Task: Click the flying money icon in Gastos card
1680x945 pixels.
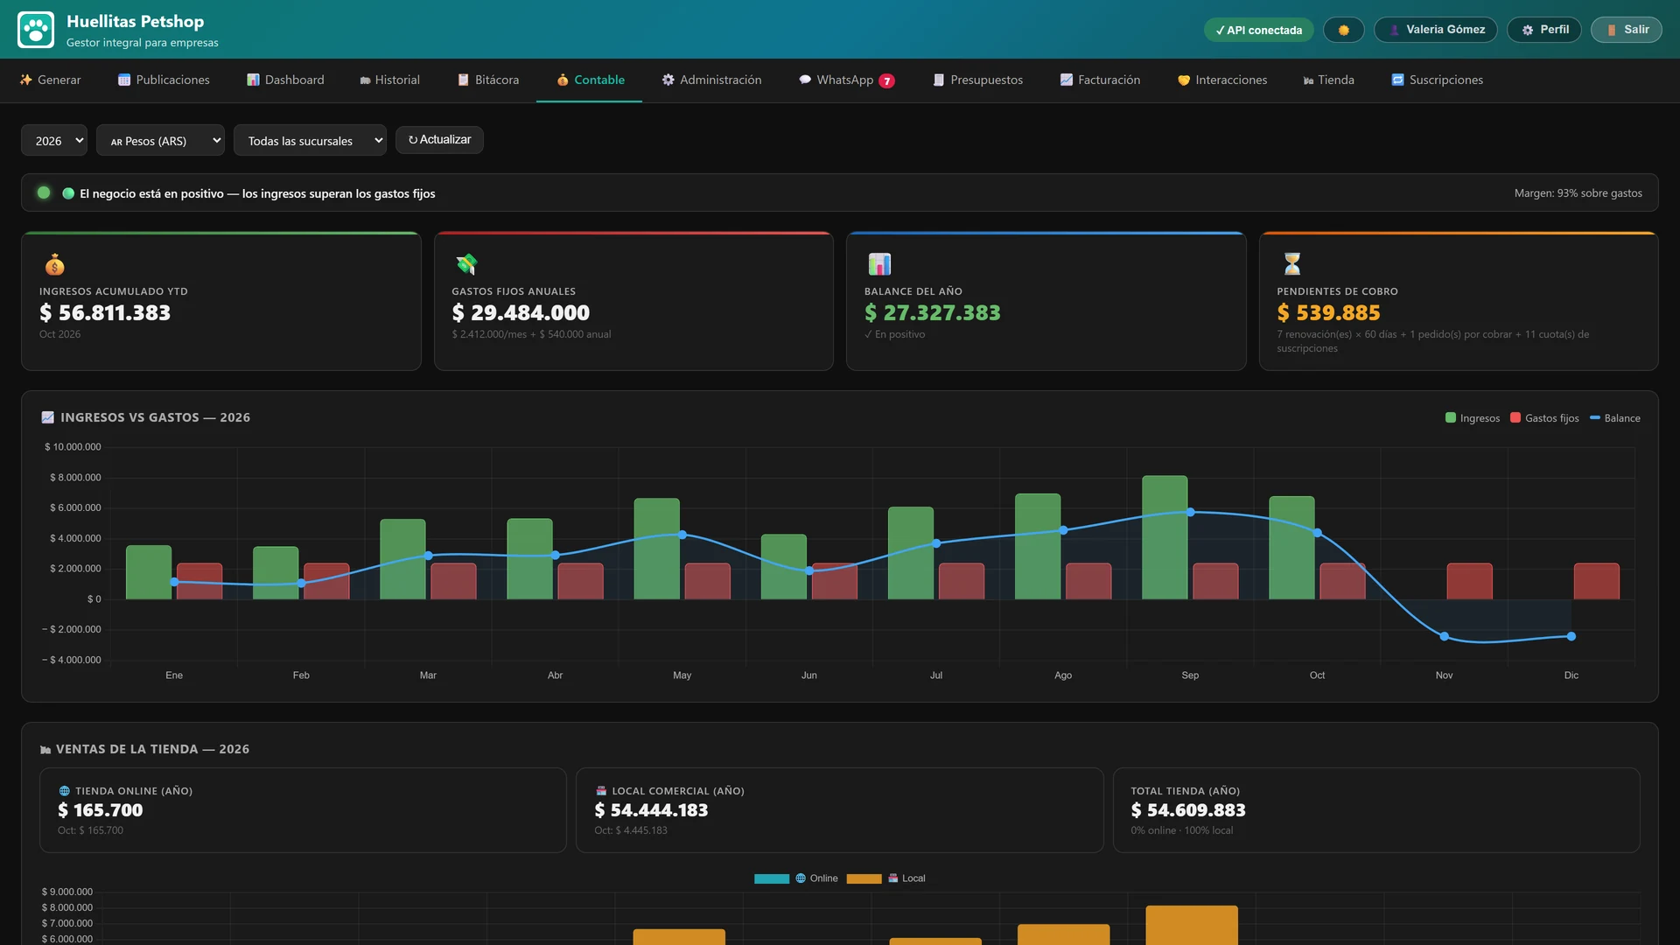Action: (466, 264)
